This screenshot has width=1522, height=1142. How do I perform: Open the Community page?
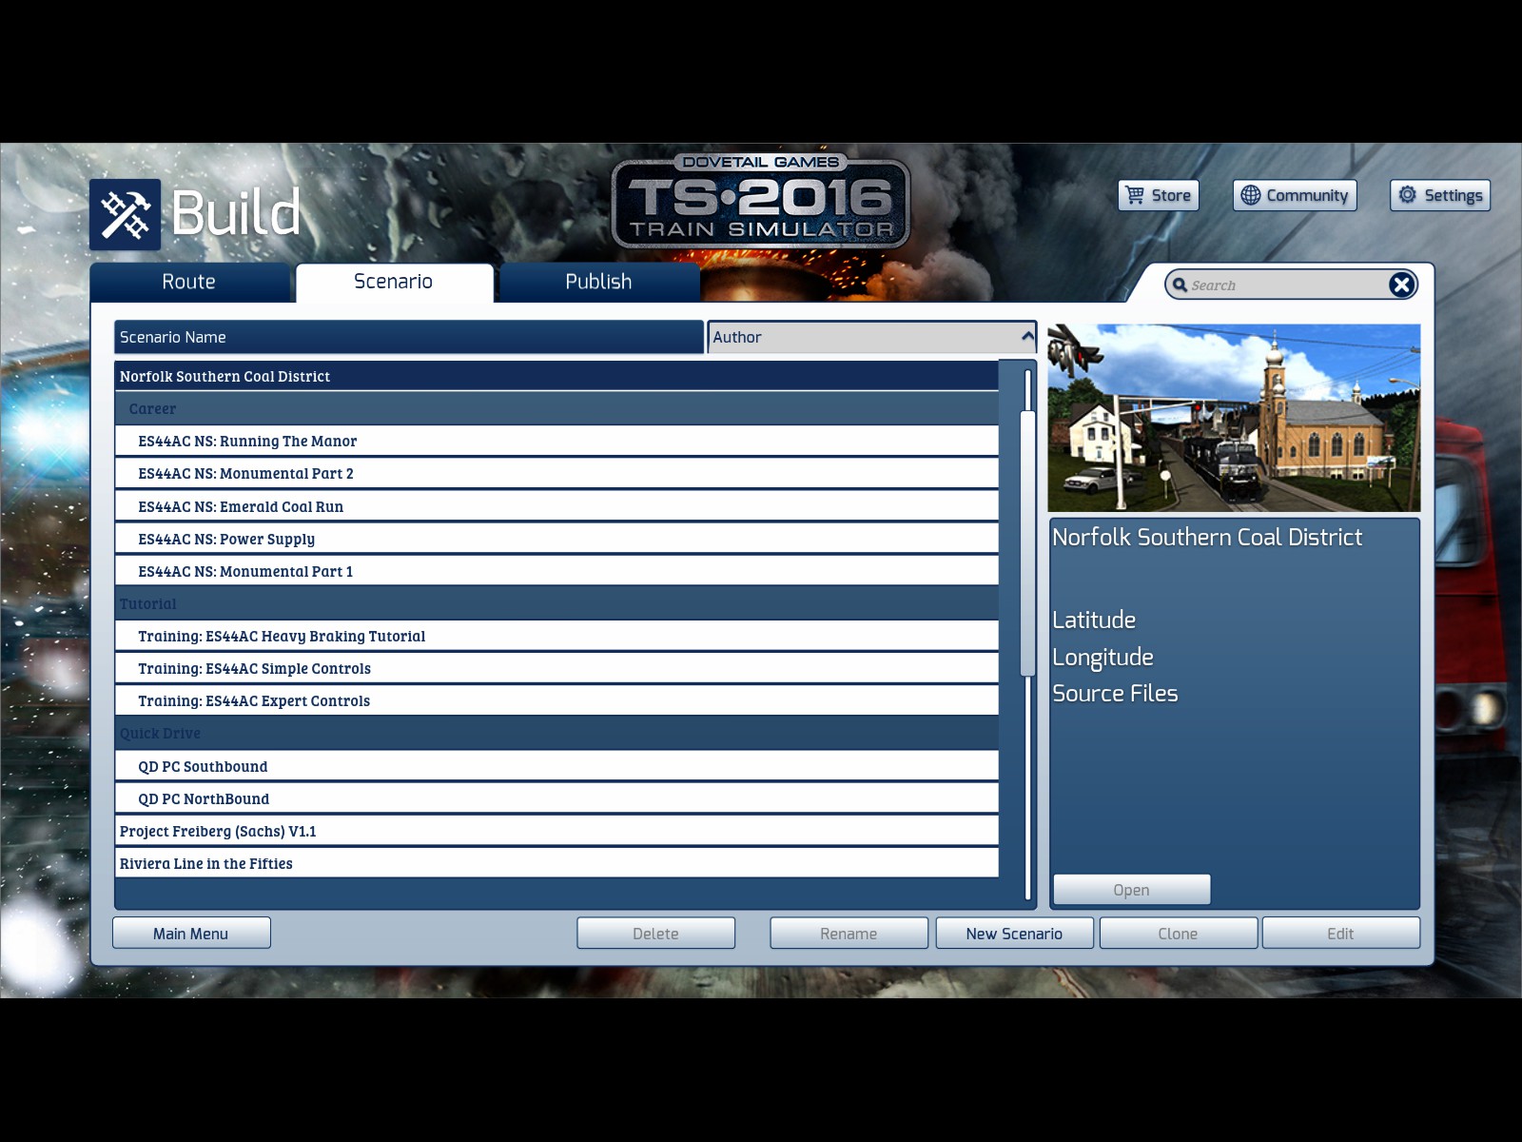(x=1295, y=195)
